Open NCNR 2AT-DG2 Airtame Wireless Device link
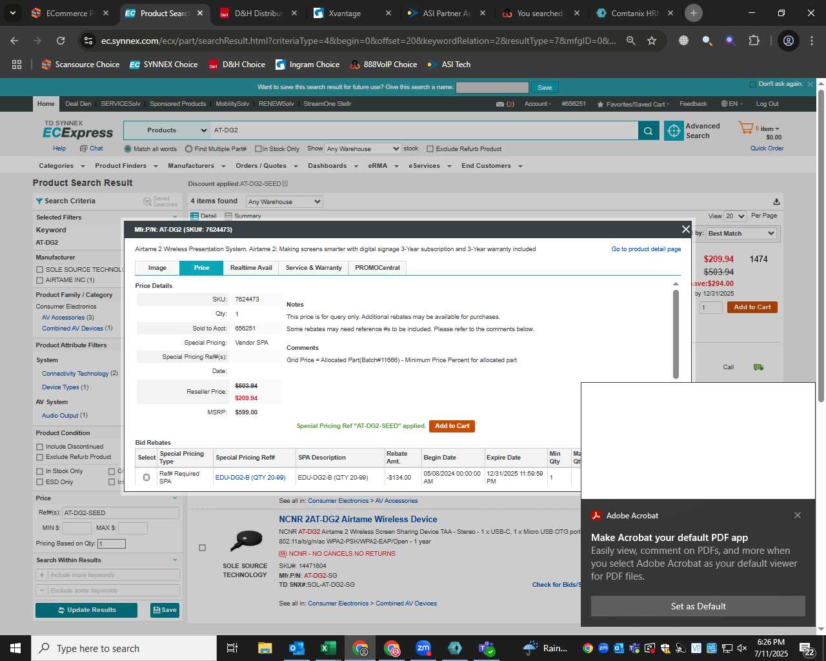This screenshot has width=826, height=661. click(x=358, y=519)
